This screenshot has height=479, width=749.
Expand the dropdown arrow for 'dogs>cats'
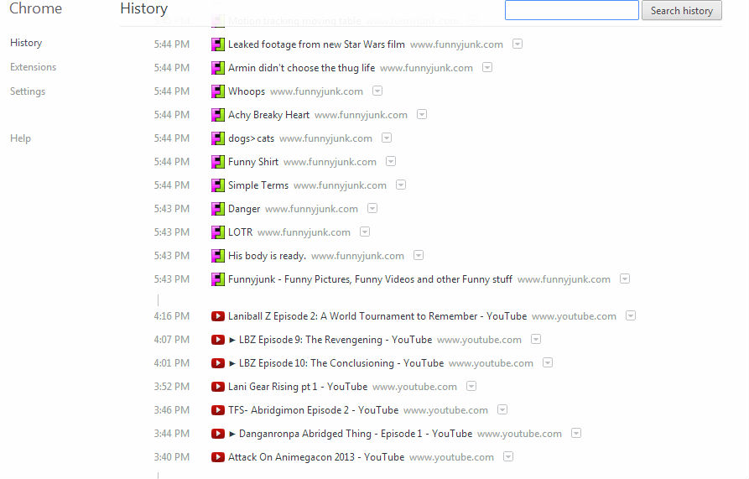pos(387,138)
